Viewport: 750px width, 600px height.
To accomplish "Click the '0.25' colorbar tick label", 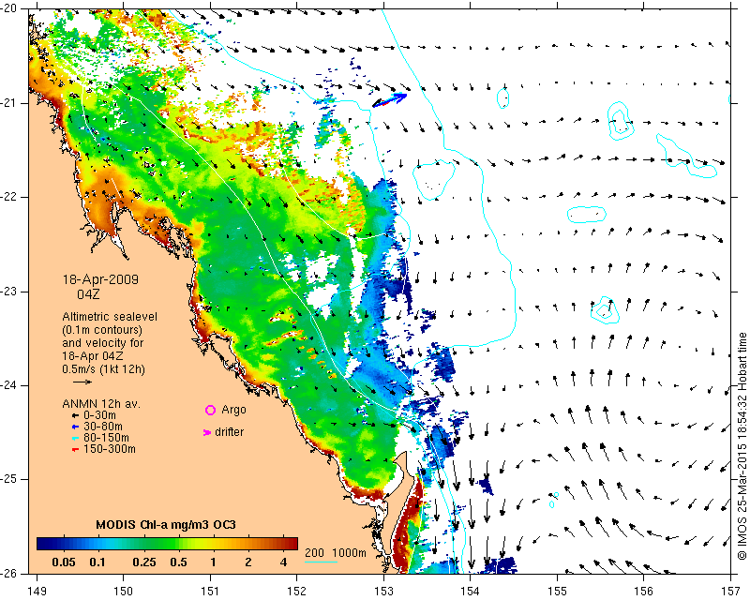I will [x=144, y=562].
